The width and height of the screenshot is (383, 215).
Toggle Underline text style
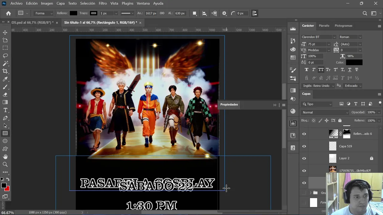click(x=349, y=70)
